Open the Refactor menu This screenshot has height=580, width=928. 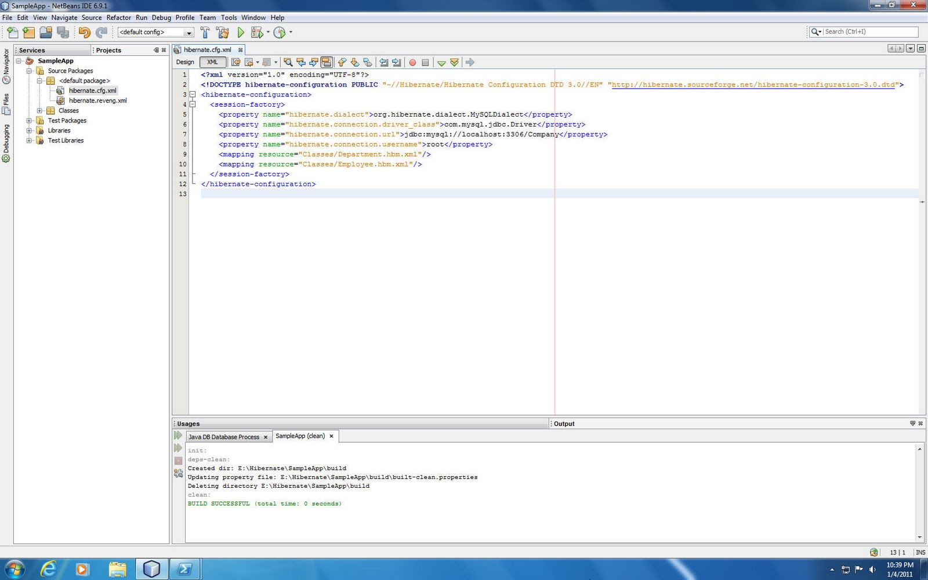(x=119, y=17)
